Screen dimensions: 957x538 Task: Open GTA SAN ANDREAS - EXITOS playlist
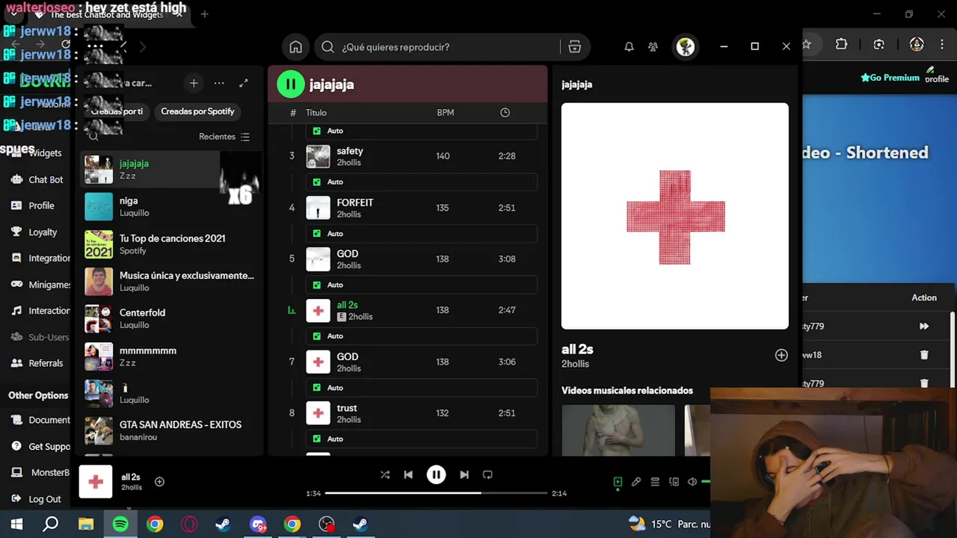(170, 430)
